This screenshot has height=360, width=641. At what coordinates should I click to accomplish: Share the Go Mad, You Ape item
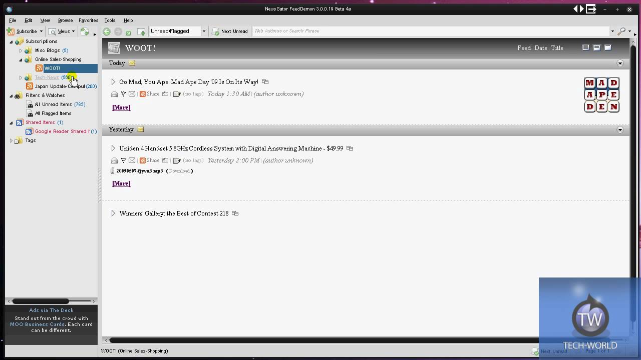pos(150,94)
